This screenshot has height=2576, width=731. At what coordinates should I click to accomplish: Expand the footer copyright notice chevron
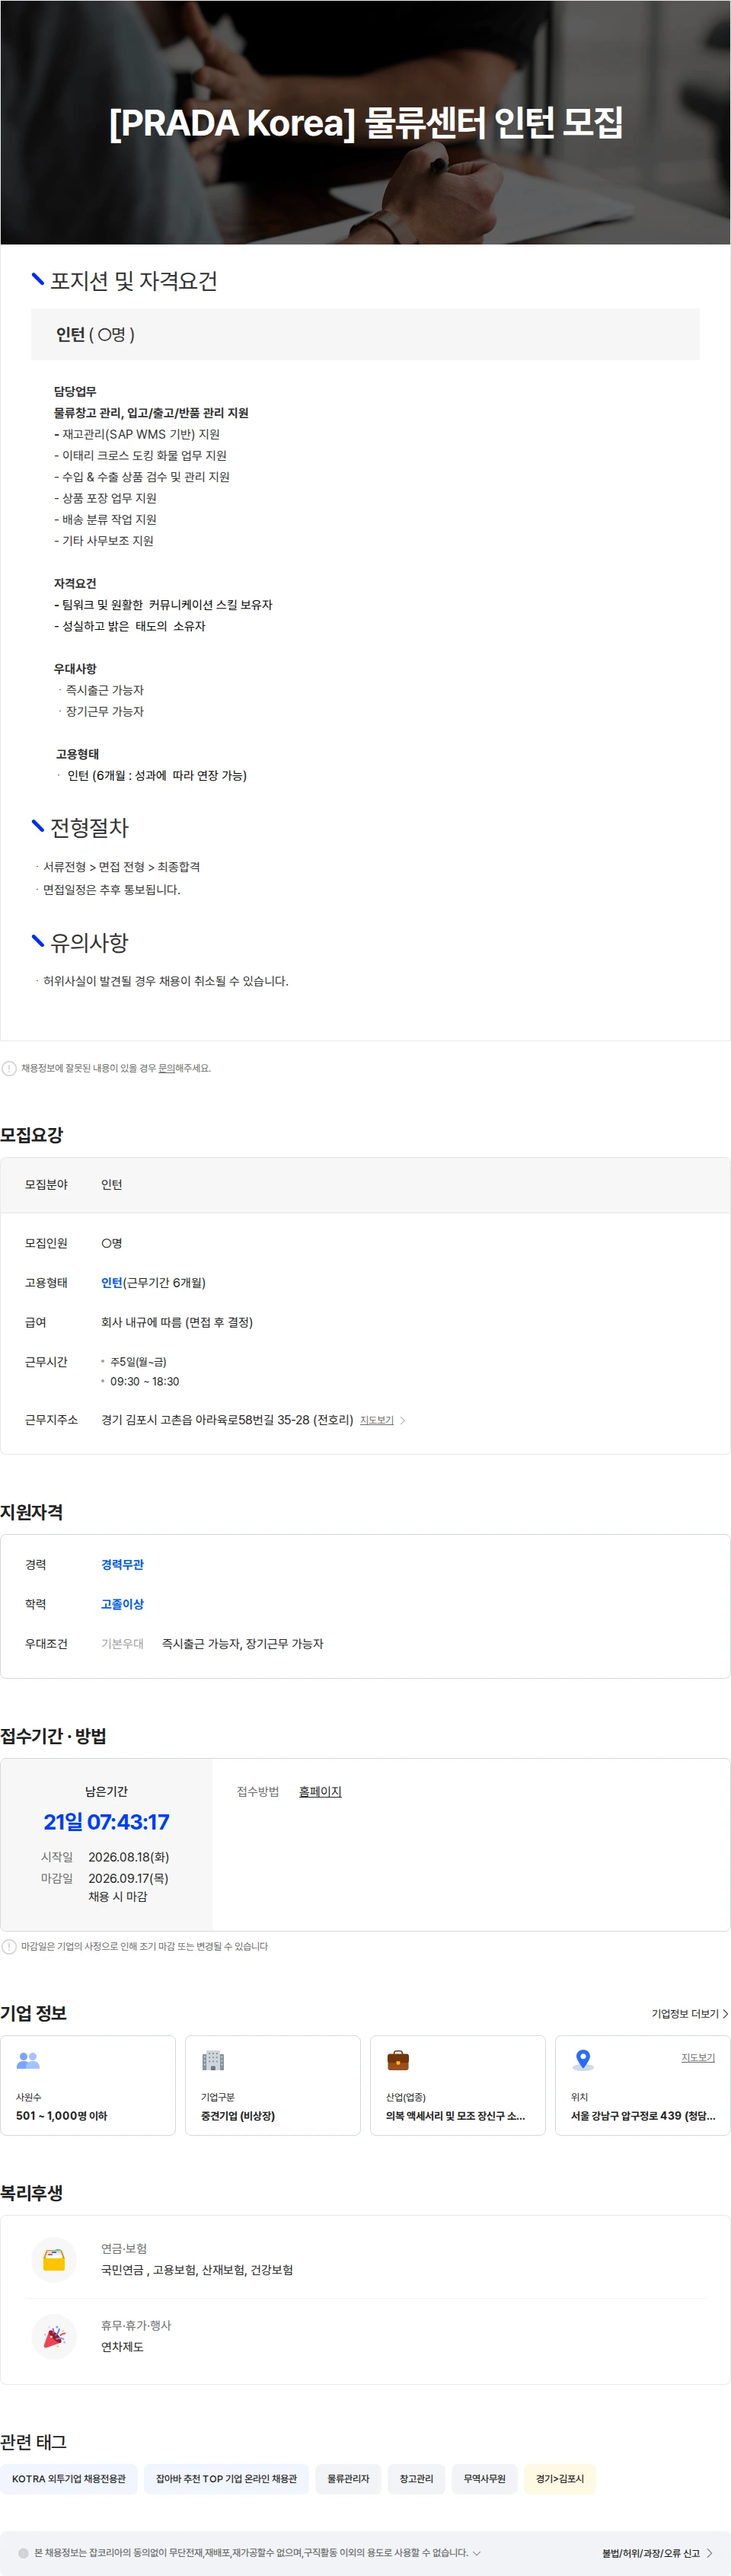tap(476, 2553)
